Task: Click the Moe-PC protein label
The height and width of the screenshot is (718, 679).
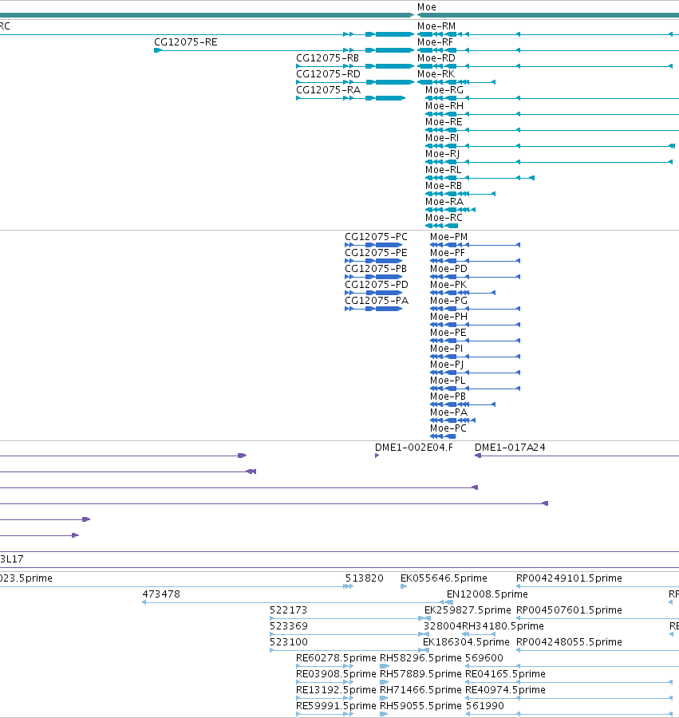Action: click(x=448, y=428)
